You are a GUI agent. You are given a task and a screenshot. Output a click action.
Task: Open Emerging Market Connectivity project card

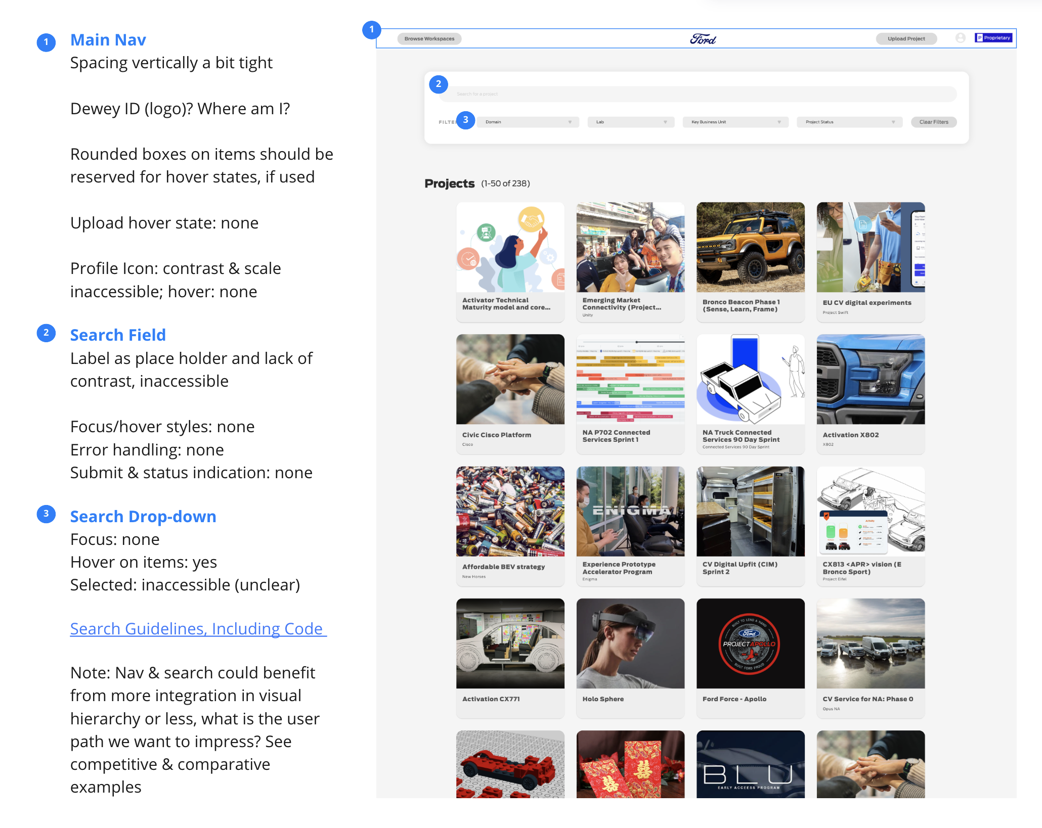pos(630,262)
